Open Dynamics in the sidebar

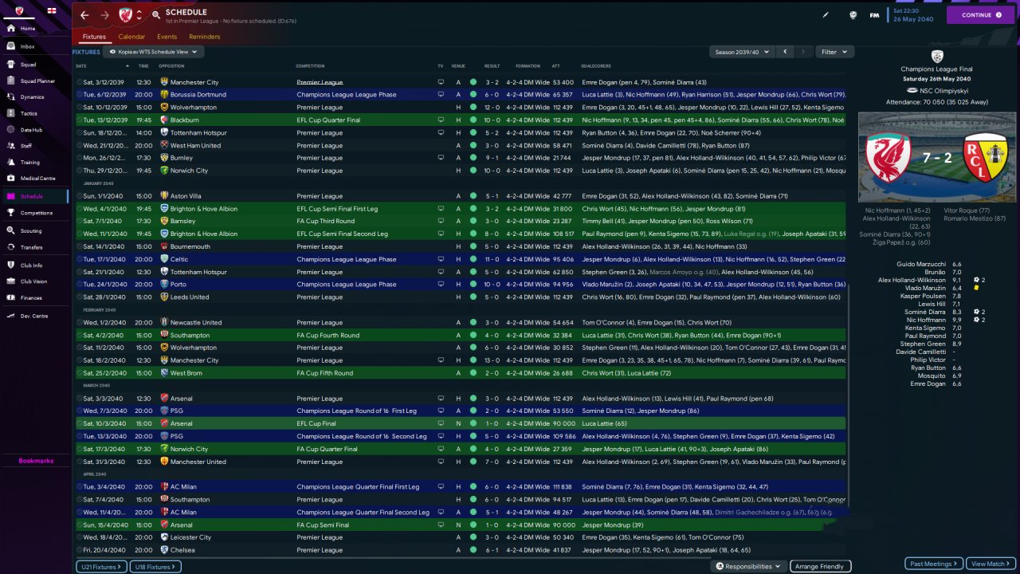click(32, 97)
